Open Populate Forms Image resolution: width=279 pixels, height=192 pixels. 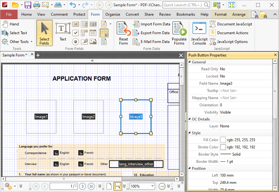179,33
